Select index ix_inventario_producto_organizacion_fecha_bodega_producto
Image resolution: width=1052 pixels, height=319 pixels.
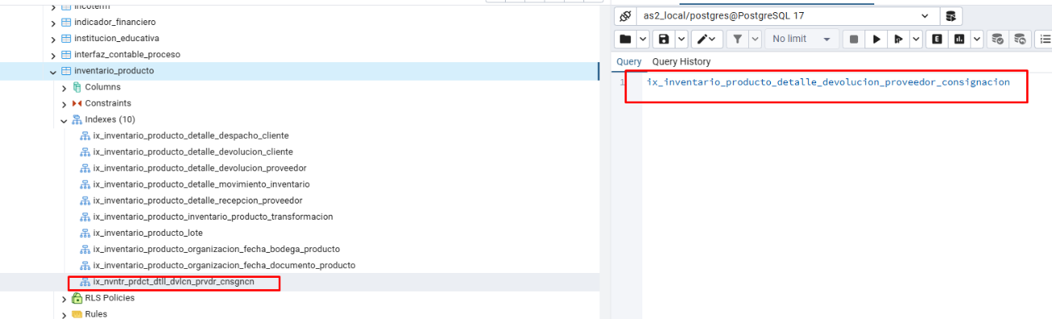[x=217, y=249]
